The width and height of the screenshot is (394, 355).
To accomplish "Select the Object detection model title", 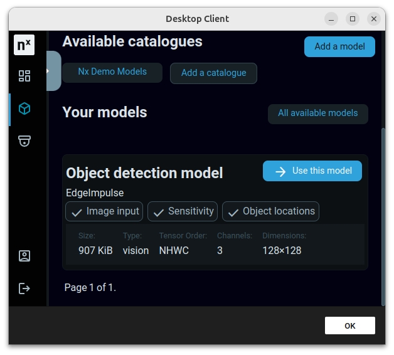I will [144, 172].
